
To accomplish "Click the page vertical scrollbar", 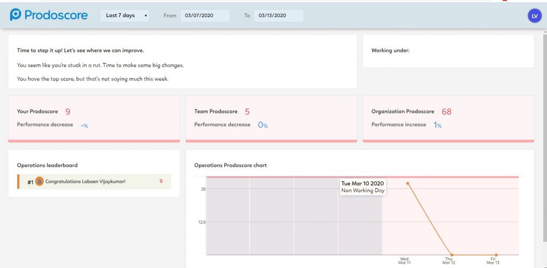I will (x=544, y=137).
